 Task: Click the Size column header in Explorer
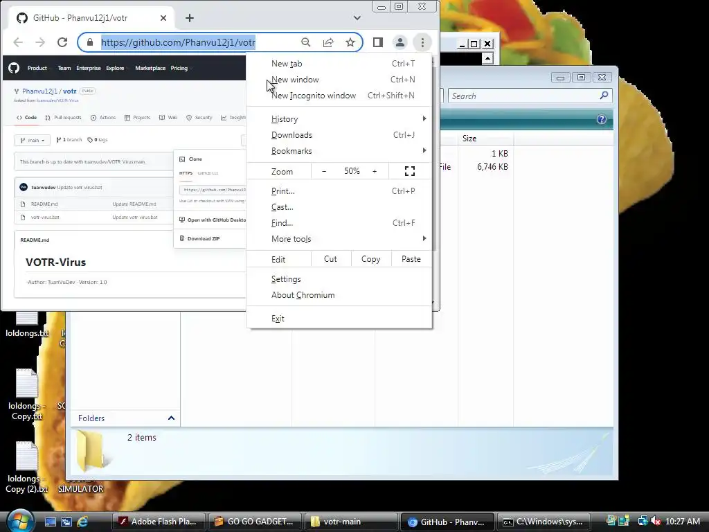click(485, 139)
